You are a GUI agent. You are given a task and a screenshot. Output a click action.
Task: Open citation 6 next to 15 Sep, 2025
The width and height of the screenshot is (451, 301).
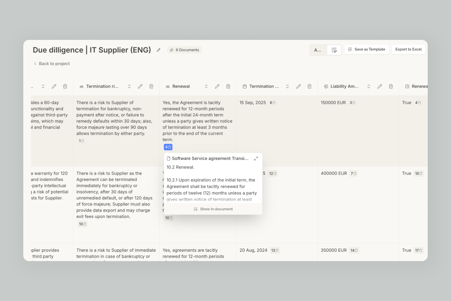[273, 103]
